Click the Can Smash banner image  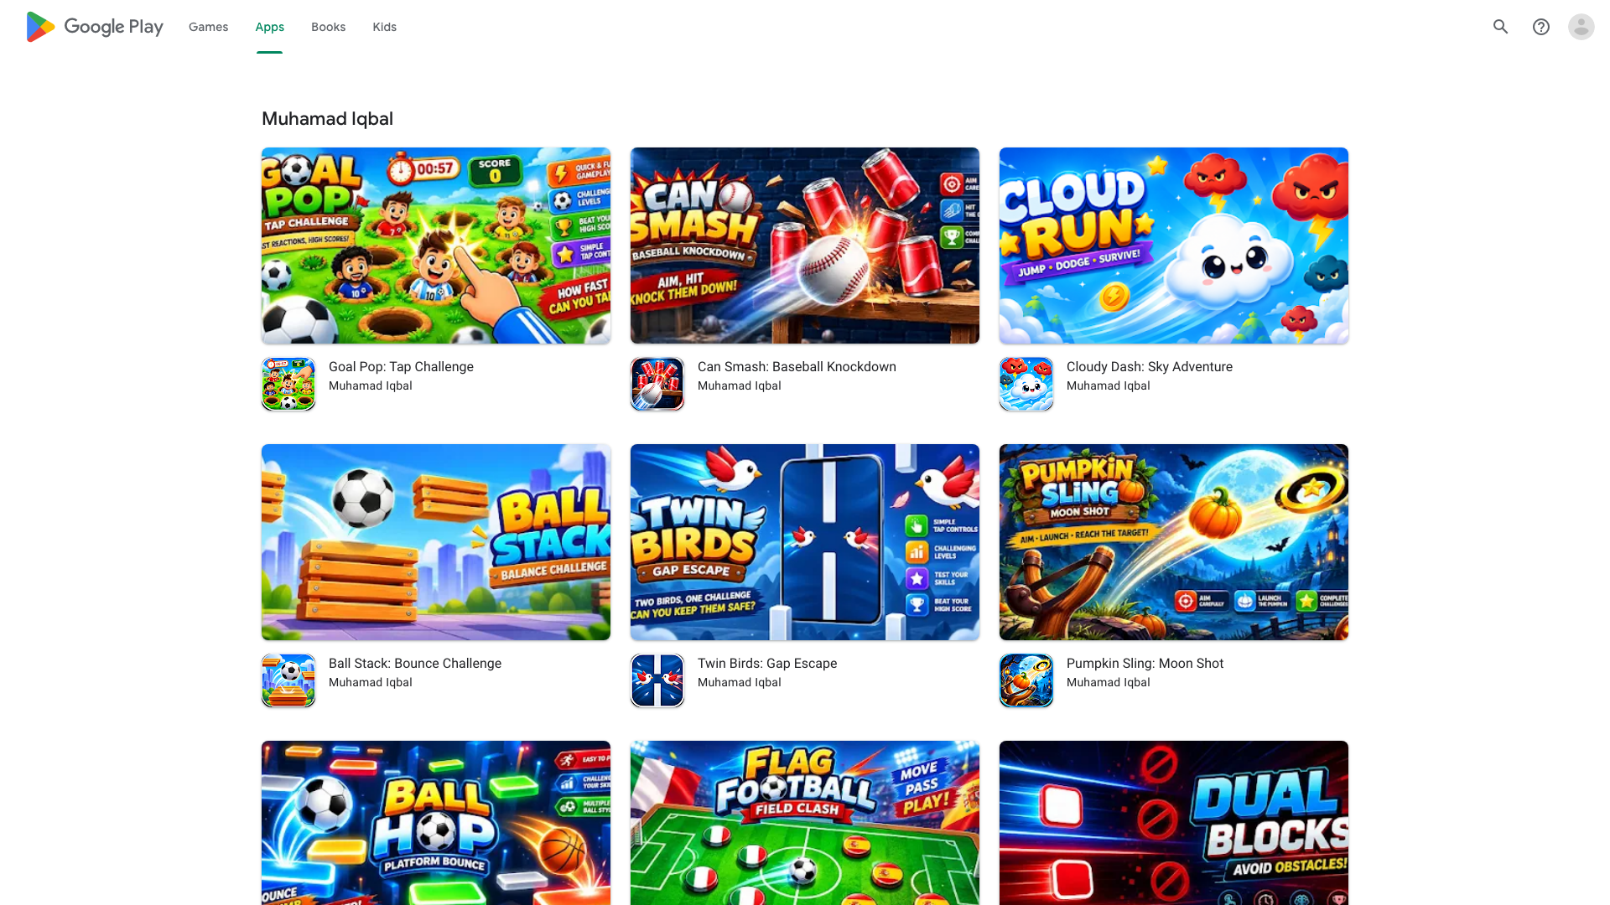[805, 246]
